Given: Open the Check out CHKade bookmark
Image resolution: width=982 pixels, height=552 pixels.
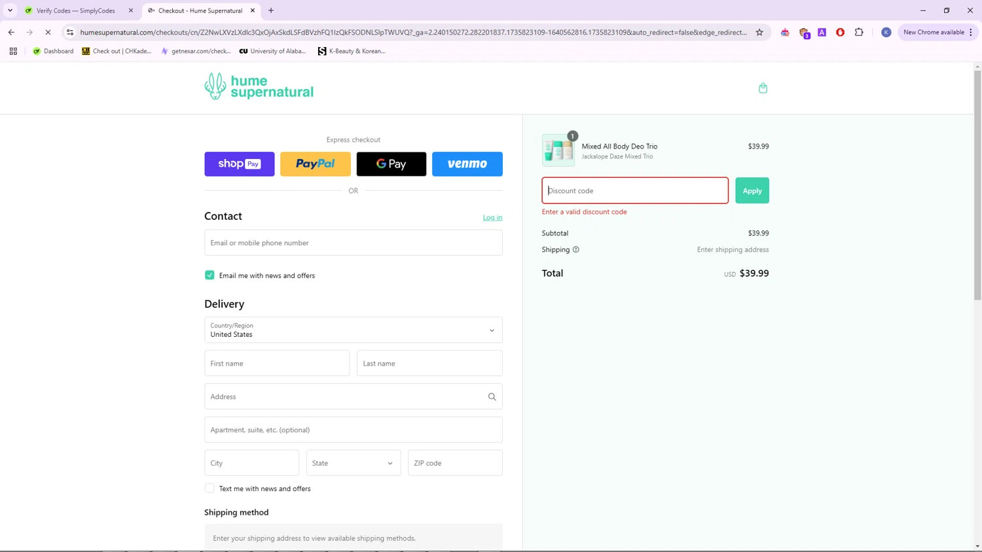Looking at the screenshot, I should tap(117, 51).
